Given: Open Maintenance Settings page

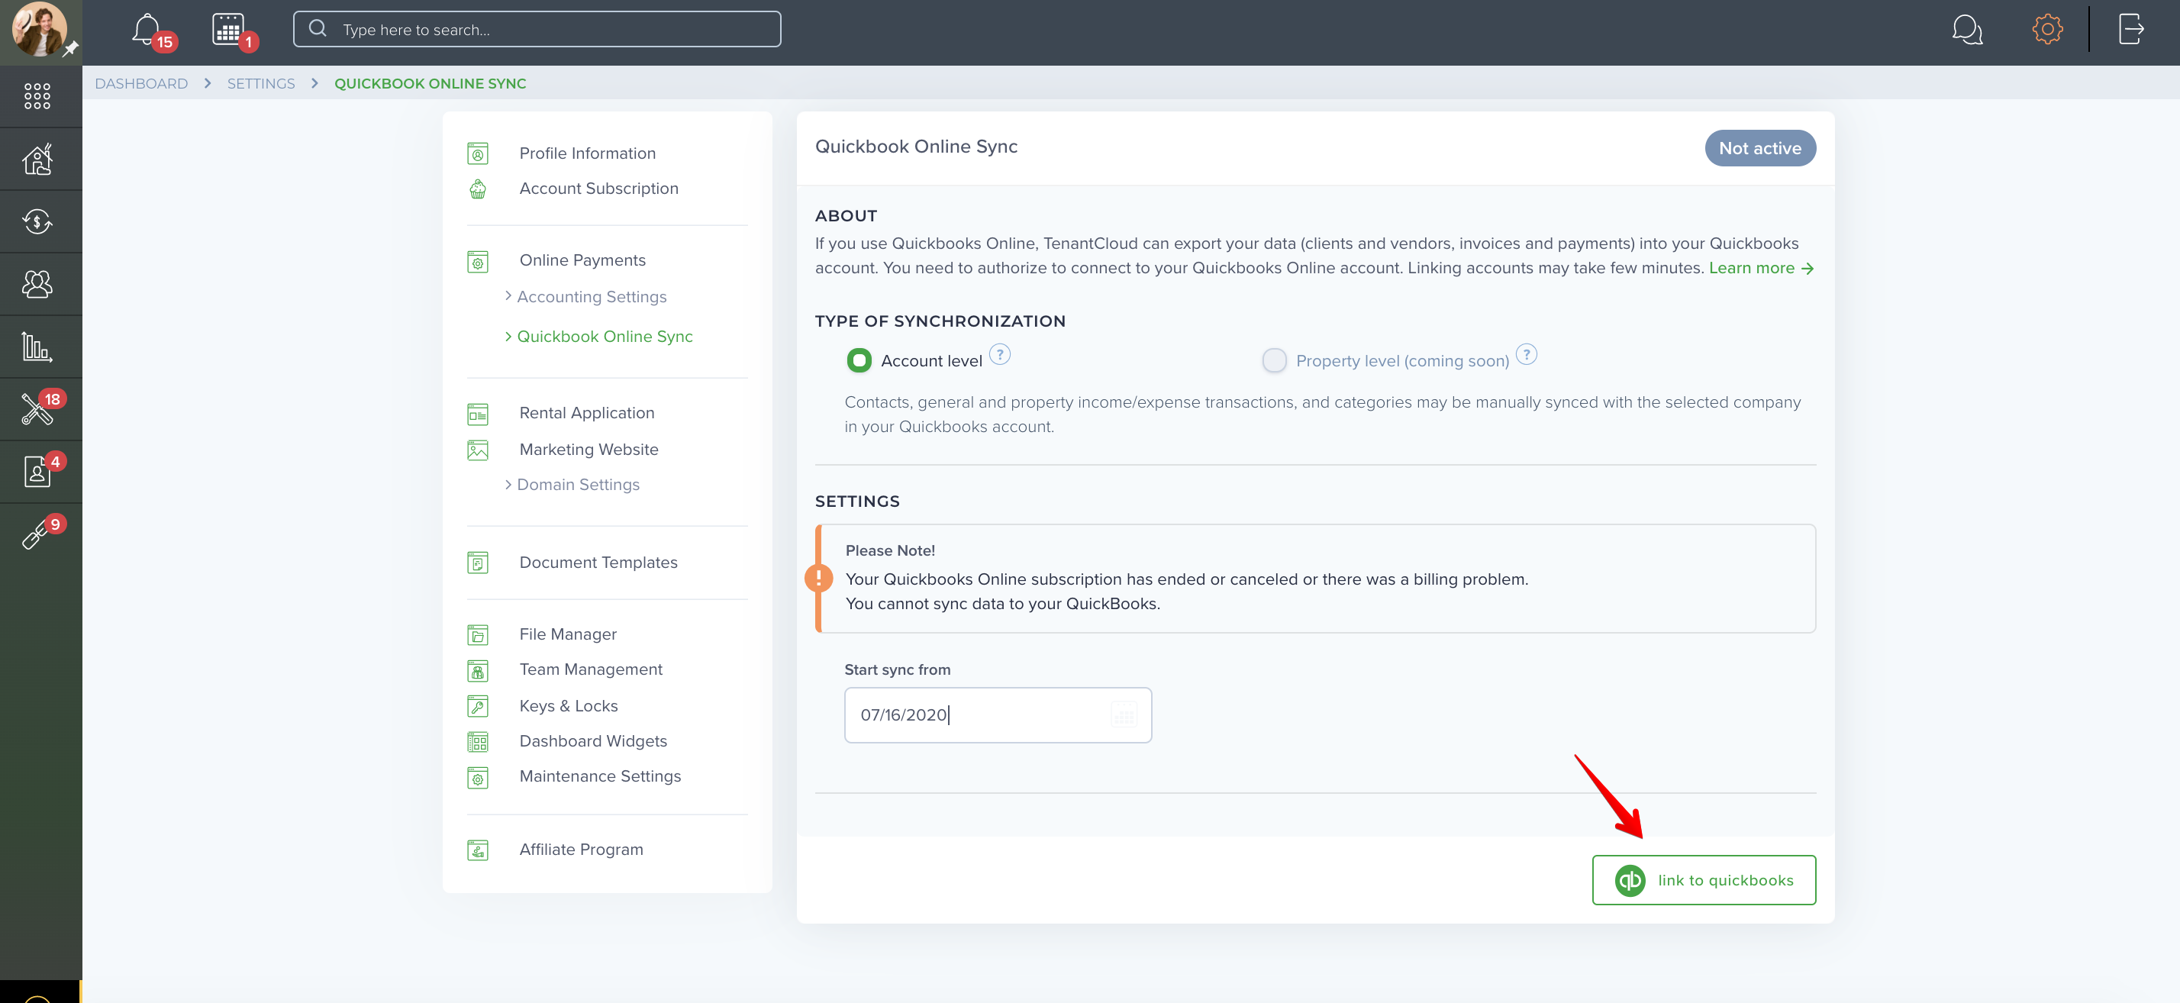Looking at the screenshot, I should 600,776.
